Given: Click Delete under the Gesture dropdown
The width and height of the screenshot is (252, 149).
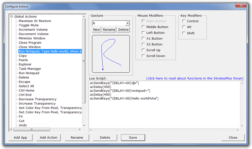Looking at the screenshot, I should (x=123, y=29).
